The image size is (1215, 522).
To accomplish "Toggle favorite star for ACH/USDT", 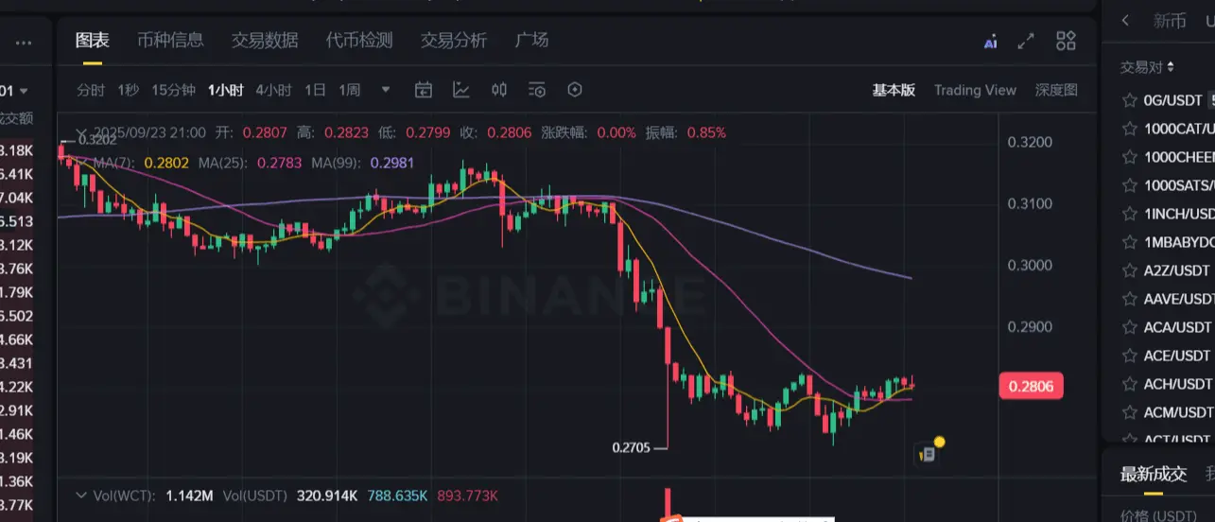I will [x=1128, y=384].
